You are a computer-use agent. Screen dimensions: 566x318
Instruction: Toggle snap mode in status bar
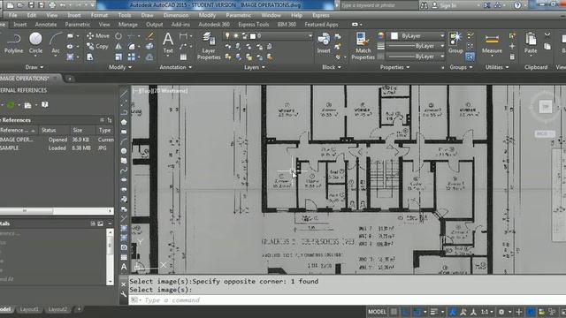point(406,312)
